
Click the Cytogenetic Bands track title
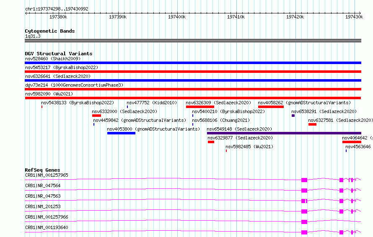pos(50,31)
